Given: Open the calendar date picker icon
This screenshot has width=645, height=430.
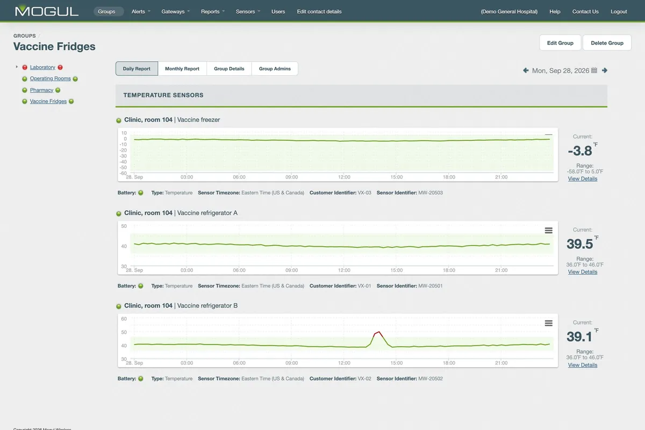Looking at the screenshot, I should [594, 70].
